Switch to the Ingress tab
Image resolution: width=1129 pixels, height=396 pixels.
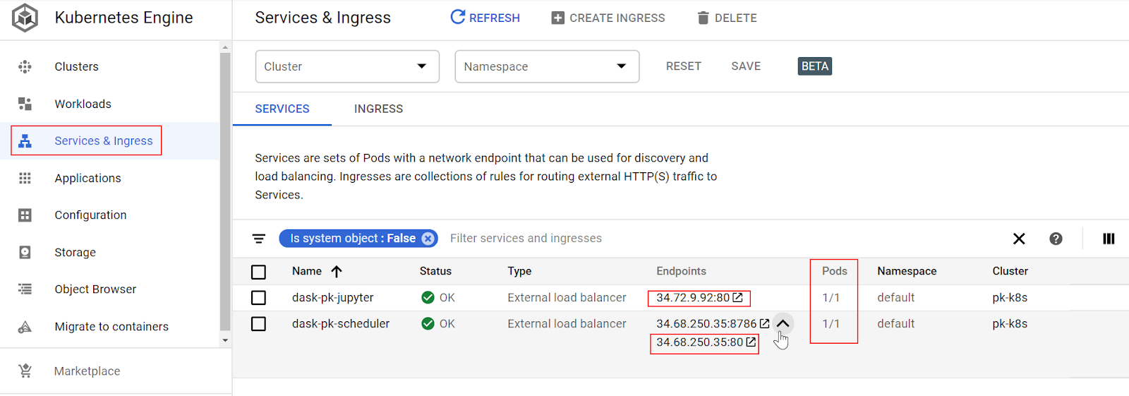coord(379,109)
